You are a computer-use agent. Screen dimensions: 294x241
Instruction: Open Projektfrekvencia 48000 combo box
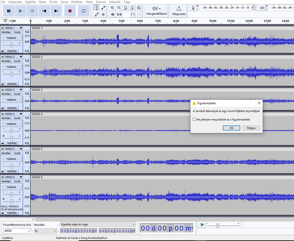tap(17, 231)
